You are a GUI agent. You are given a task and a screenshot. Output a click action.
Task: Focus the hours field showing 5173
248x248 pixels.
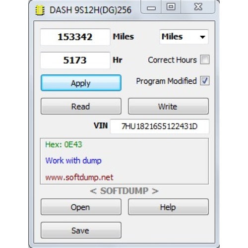point(75,60)
